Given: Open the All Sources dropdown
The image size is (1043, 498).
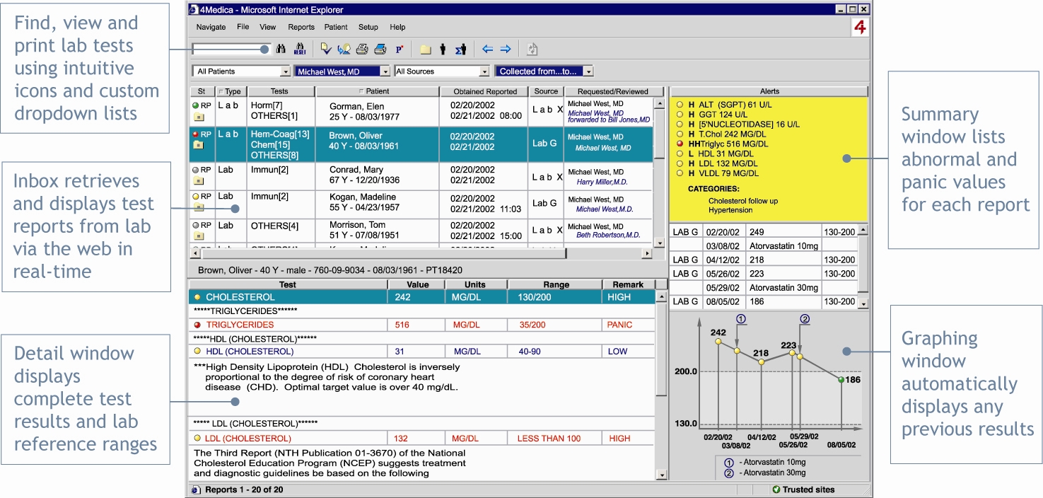Looking at the screenshot, I should (x=442, y=71).
